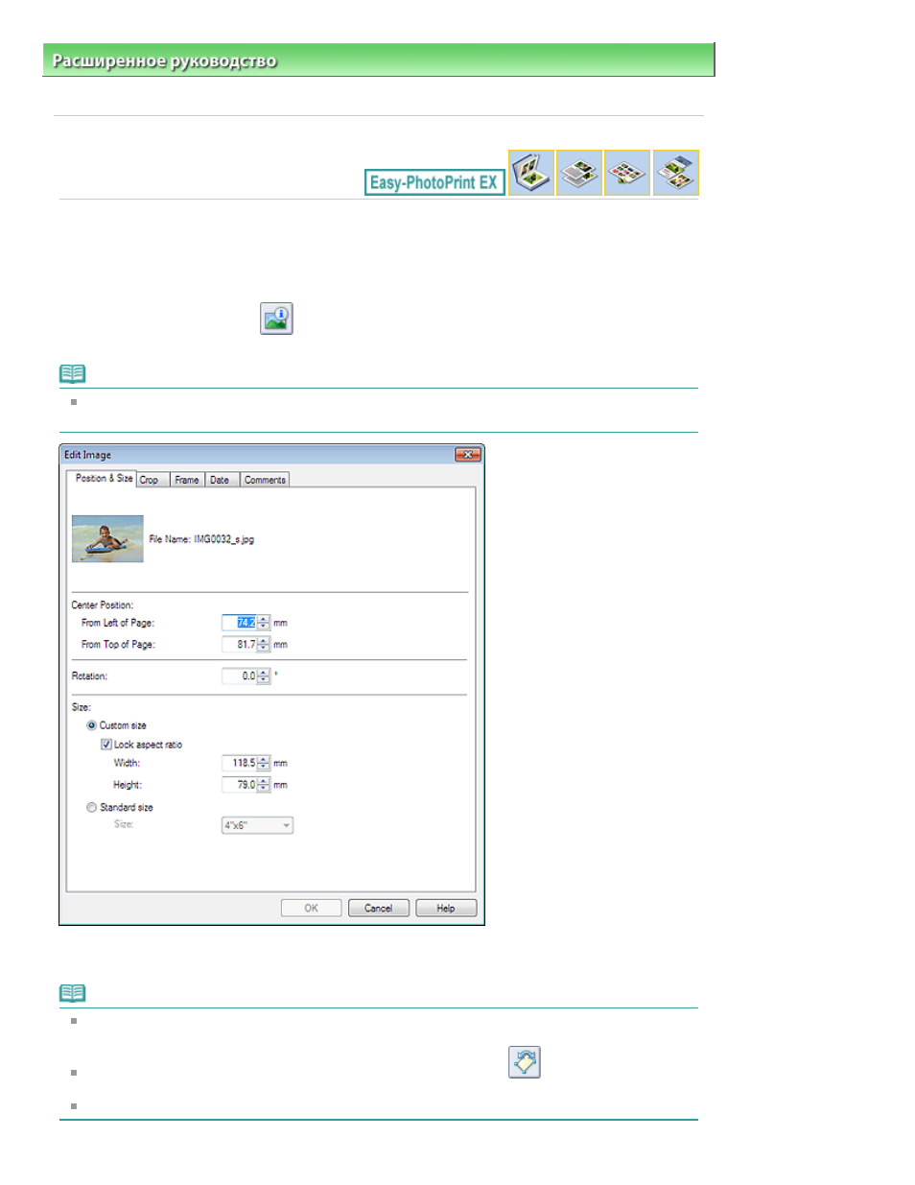Click the Easy-PhotoPrint EX logo
This screenshot has width=915, height=1185.
434,182
